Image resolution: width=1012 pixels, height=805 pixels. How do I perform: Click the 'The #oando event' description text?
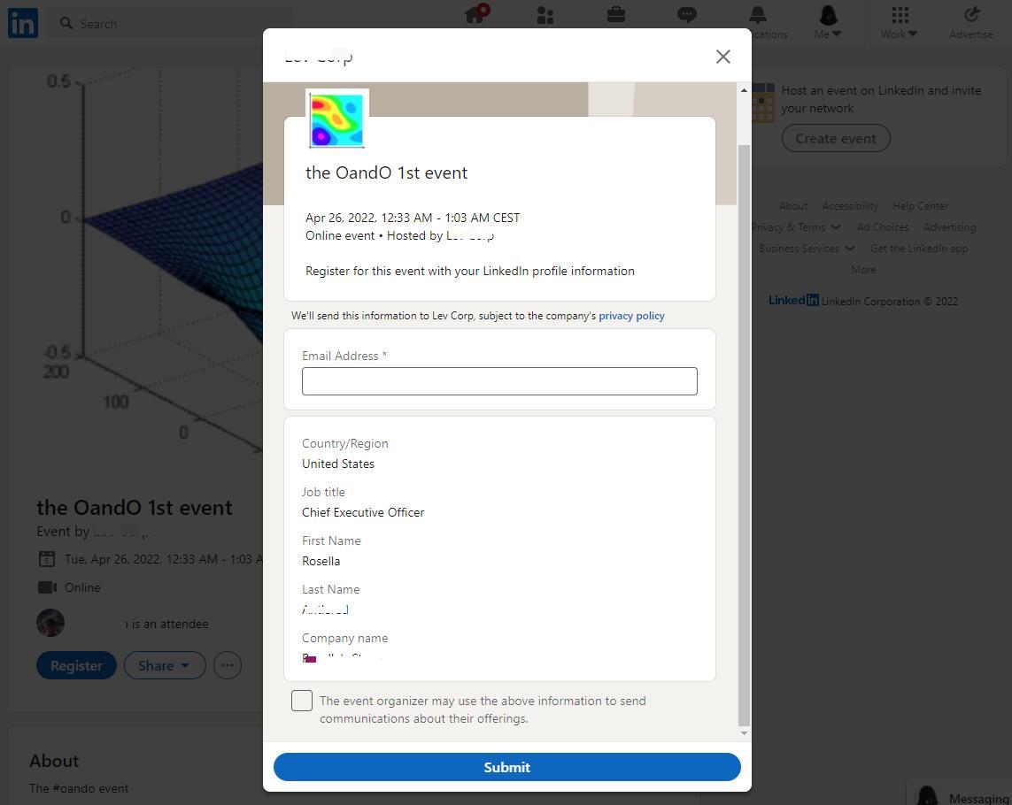point(79,788)
